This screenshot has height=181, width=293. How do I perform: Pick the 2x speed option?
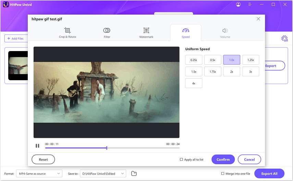(x=232, y=71)
